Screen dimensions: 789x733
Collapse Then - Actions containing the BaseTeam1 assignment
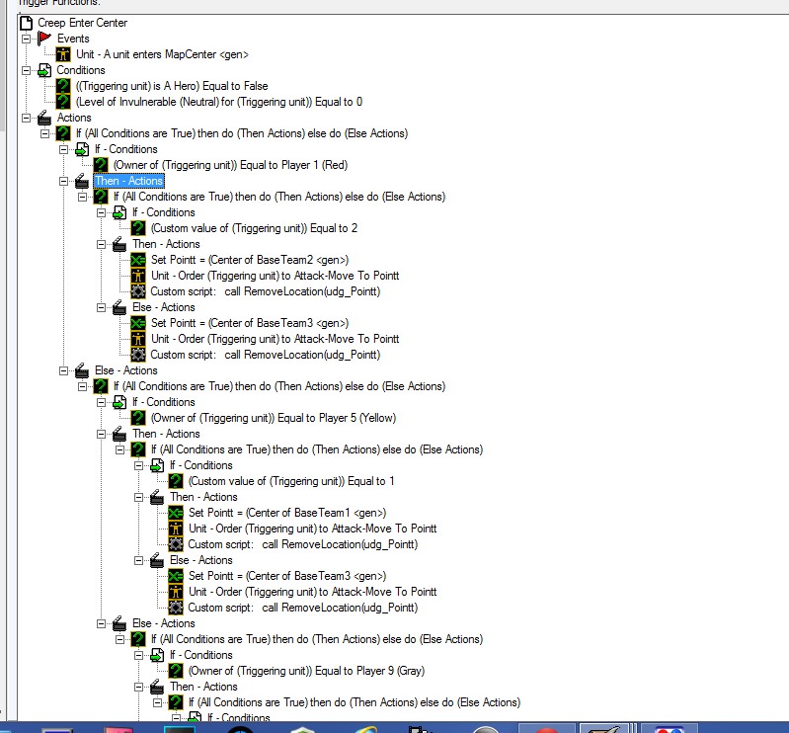[138, 498]
